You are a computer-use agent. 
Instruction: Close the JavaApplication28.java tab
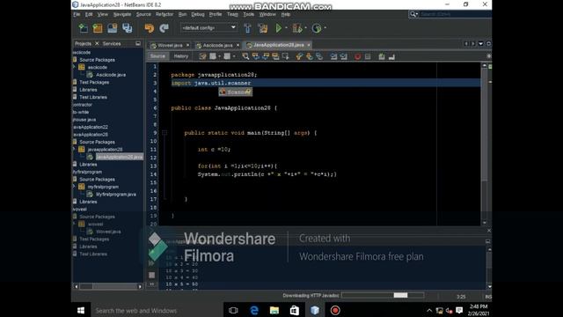[x=309, y=45]
